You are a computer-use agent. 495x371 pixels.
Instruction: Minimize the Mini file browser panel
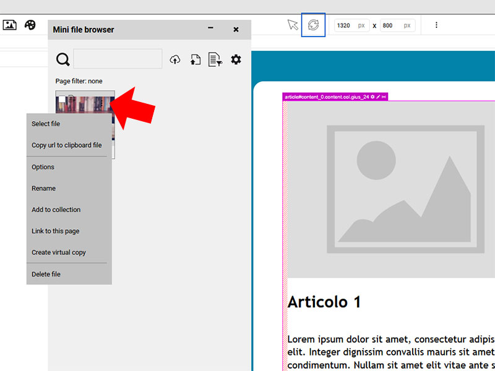210,29
